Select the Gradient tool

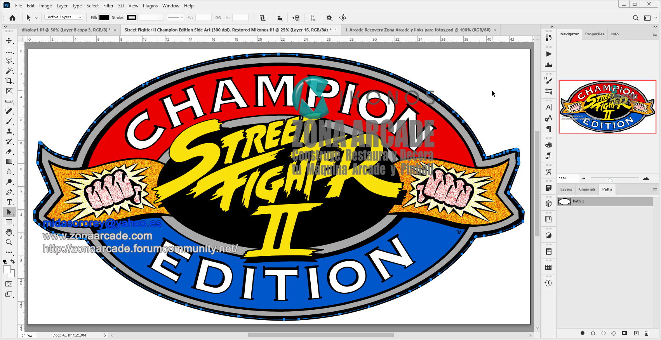point(9,161)
